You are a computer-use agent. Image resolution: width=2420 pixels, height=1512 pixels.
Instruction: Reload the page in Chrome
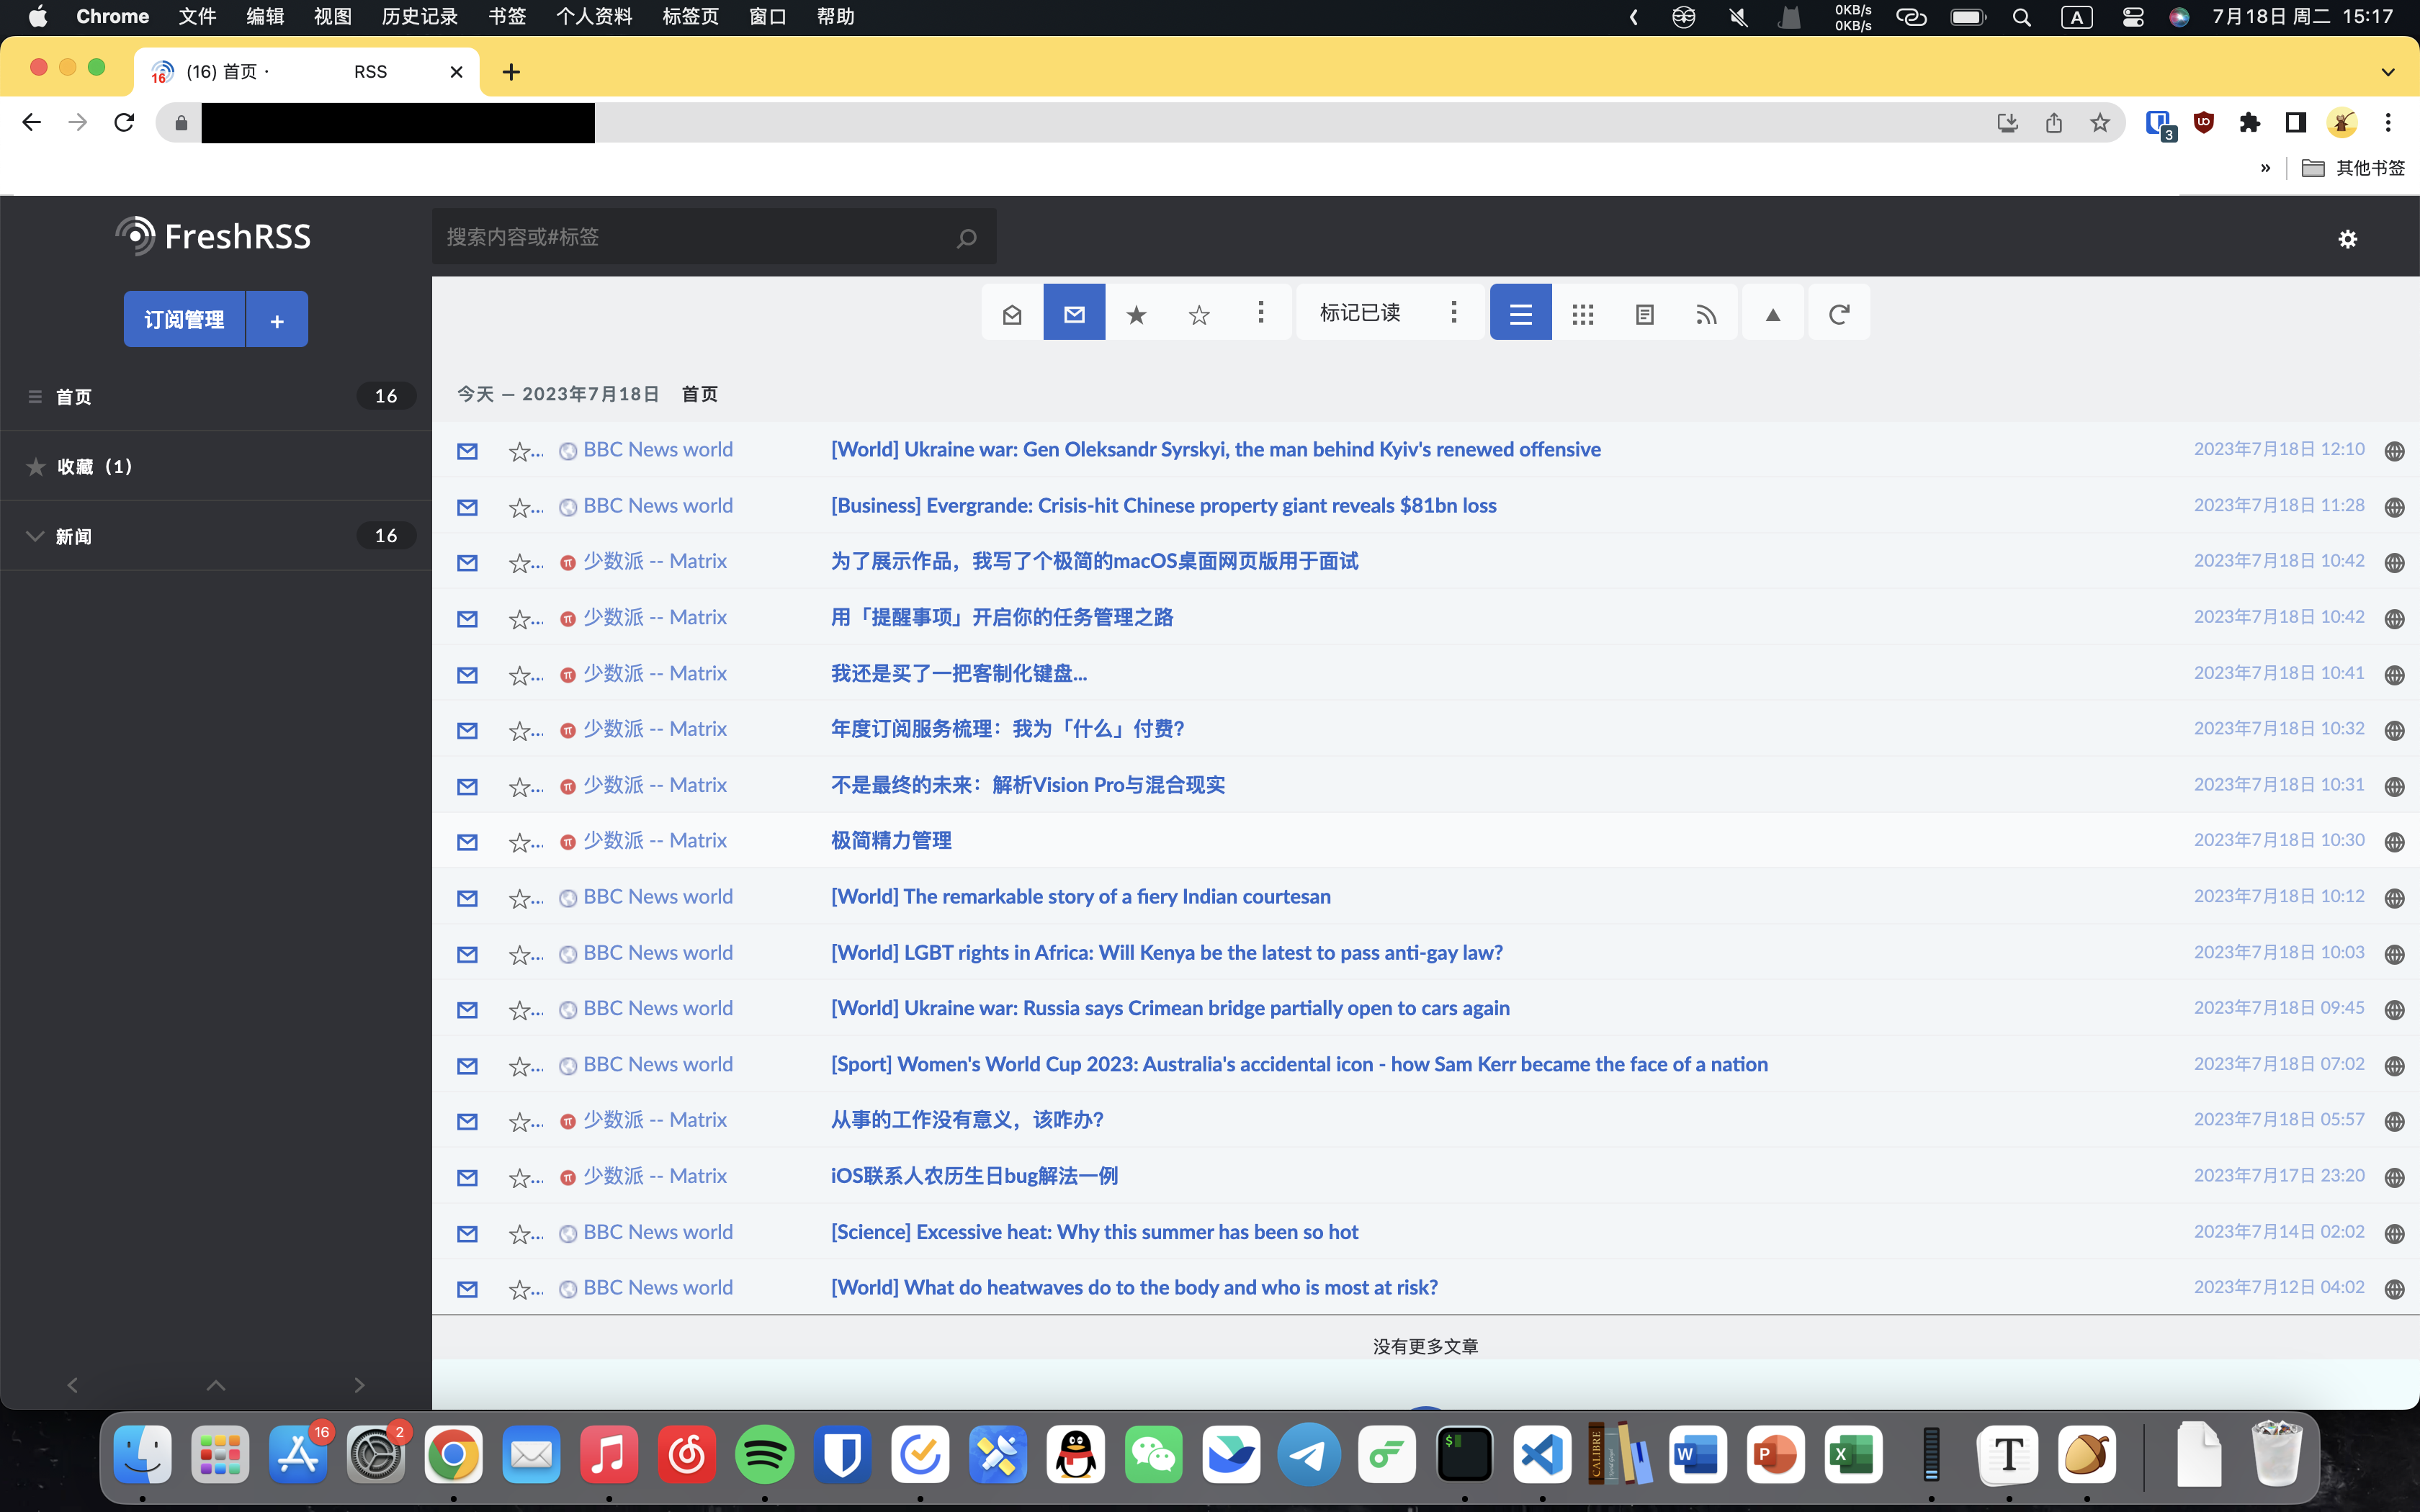(x=124, y=122)
